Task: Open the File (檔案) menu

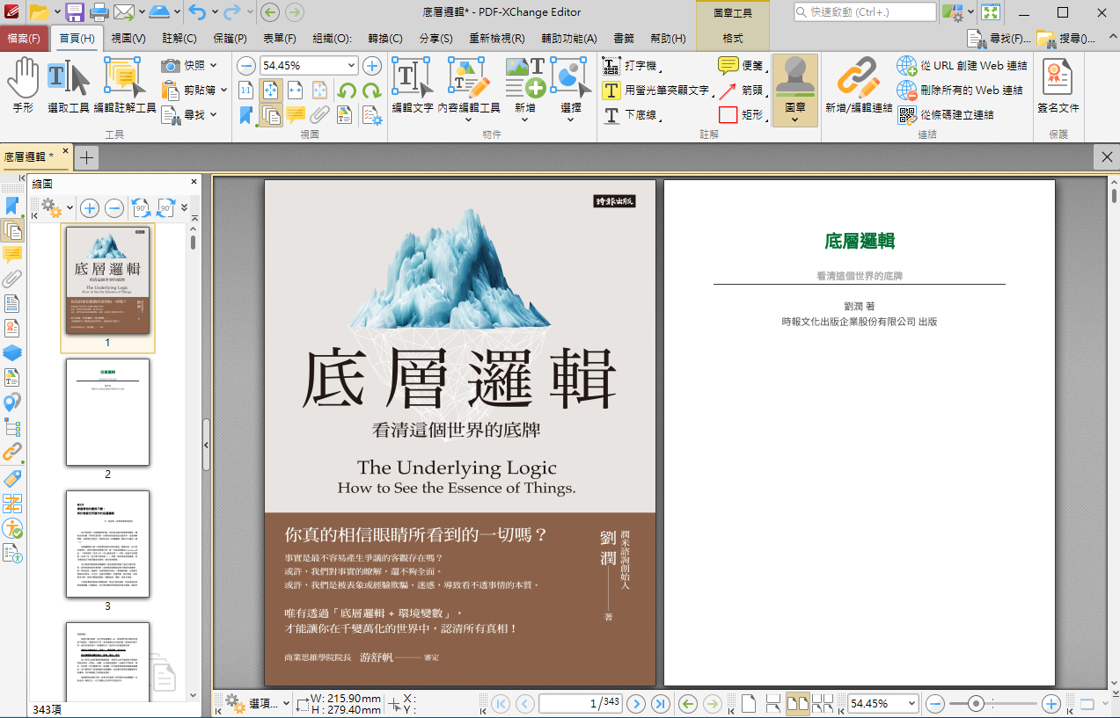Action: 24,39
